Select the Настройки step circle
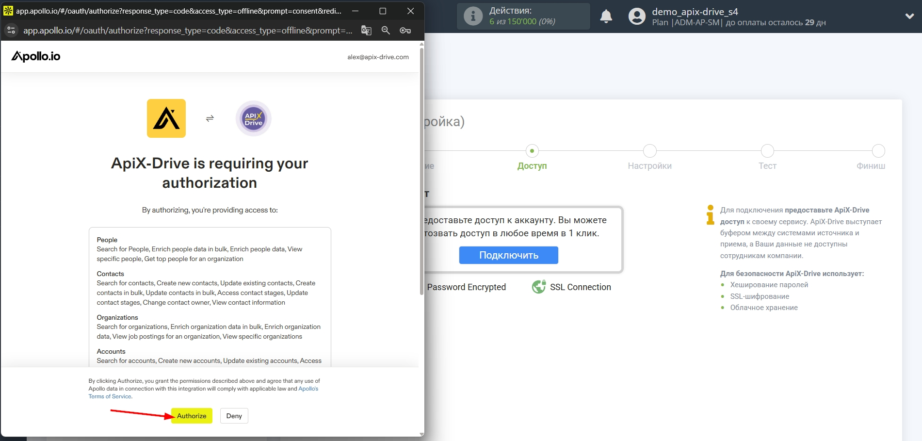This screenshot has height=441, width=922. 649,151
